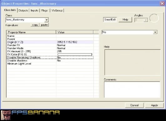Switch to the Class Info tab
The height and width of the screenshot is (121, 166).
[10, 10]
